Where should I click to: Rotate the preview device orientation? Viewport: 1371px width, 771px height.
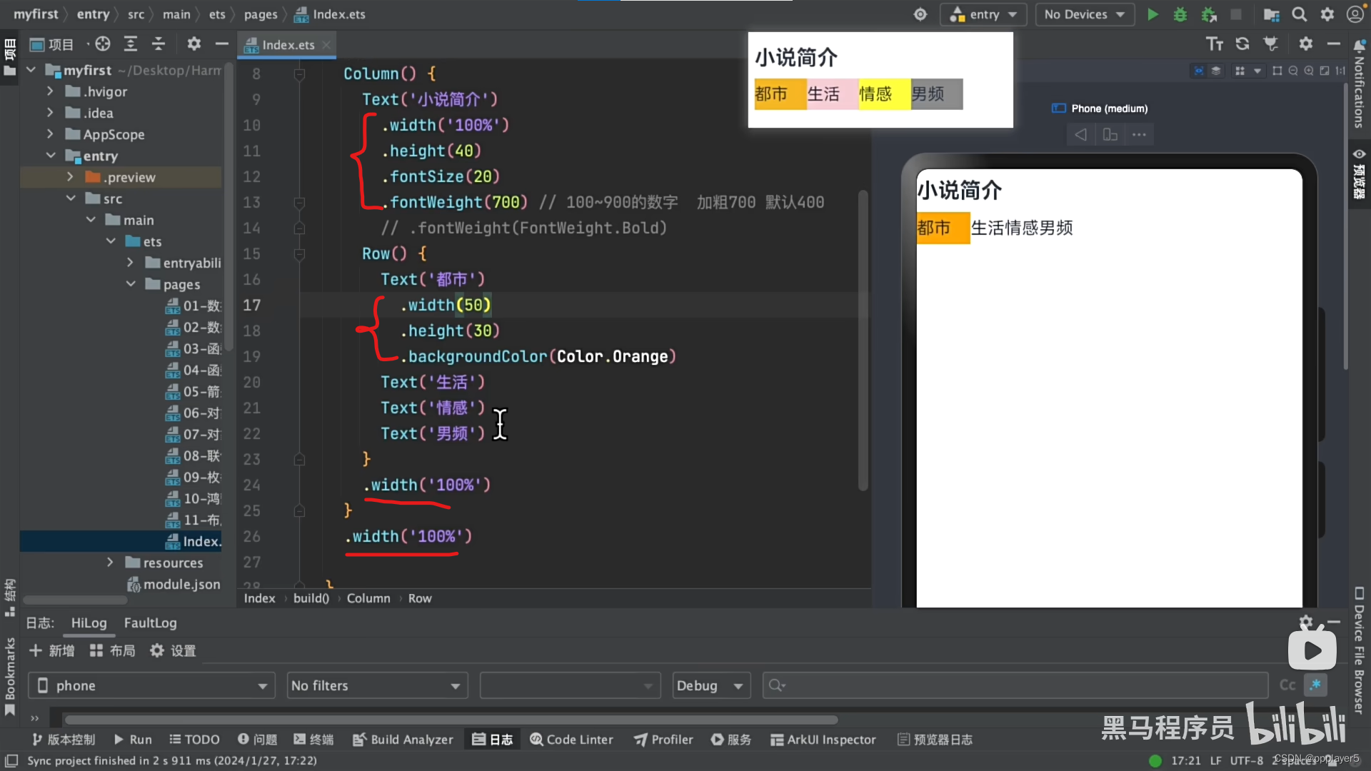coord(1110,134)
